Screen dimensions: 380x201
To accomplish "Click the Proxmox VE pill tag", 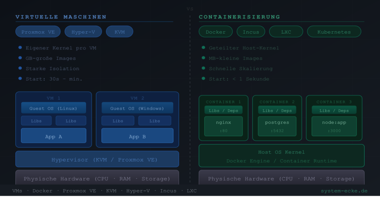I will [x=38, y=32].
